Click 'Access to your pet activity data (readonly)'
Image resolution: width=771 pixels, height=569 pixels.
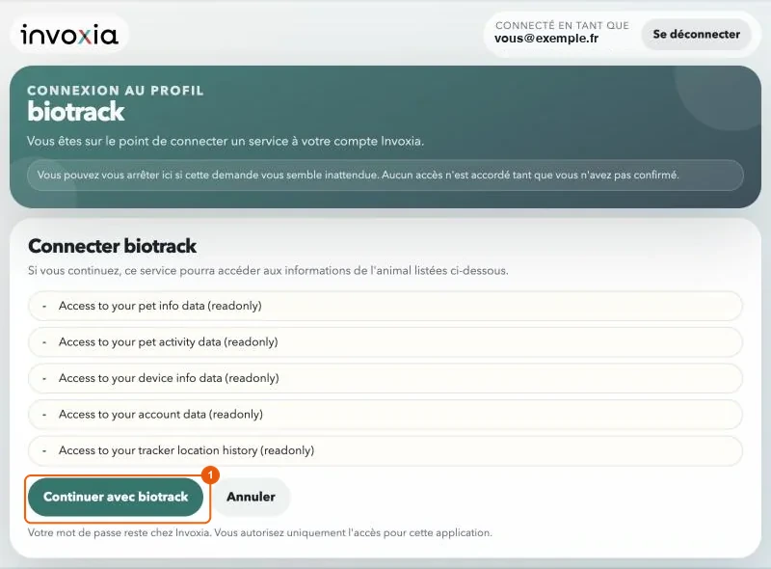(x=385, y=342)
